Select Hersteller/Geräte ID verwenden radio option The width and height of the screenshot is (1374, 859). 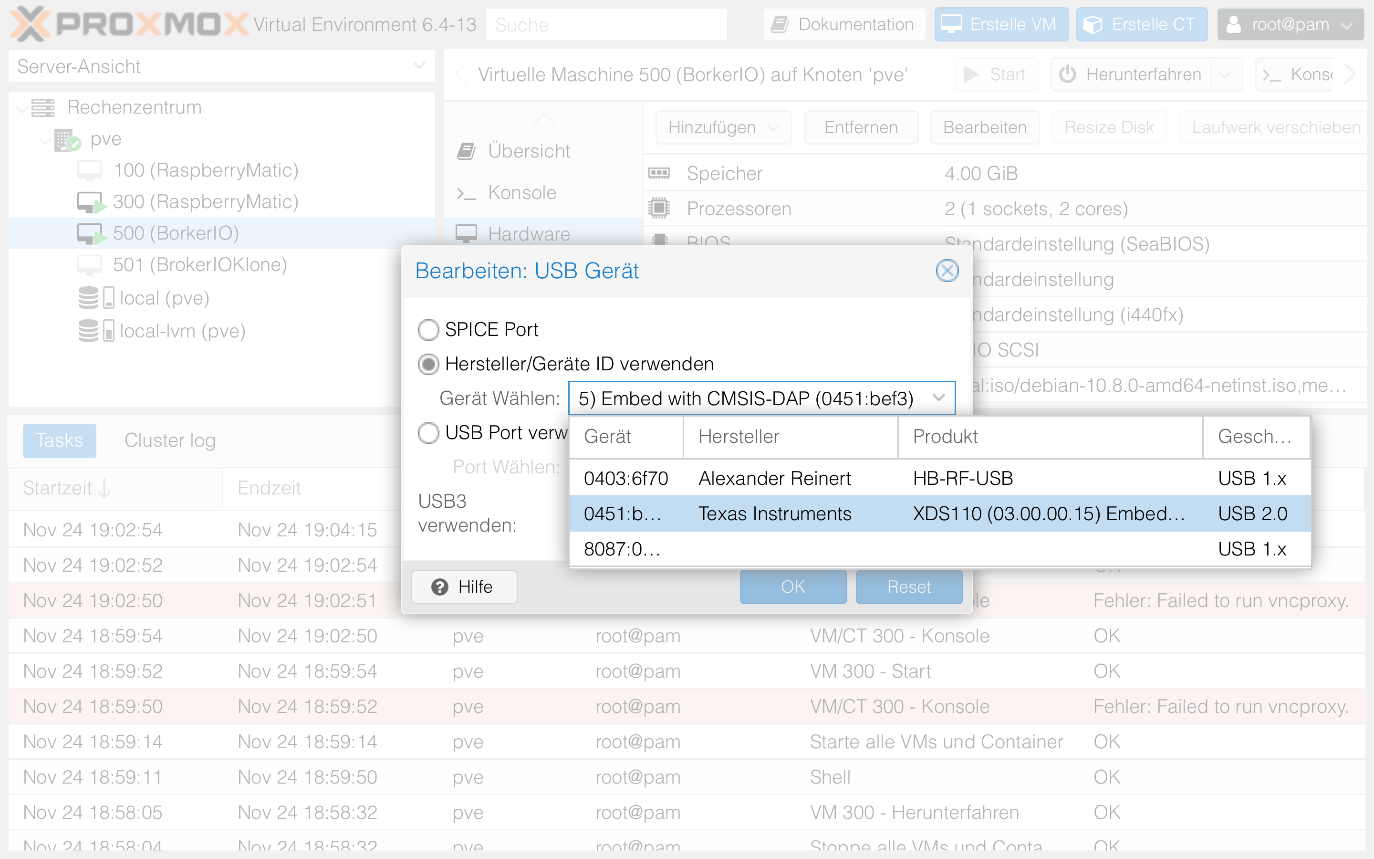(x=428, y=364)
